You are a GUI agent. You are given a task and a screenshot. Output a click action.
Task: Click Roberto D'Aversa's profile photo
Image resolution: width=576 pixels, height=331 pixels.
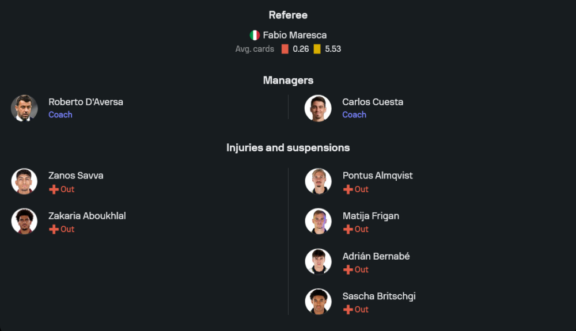pos(24,108)
